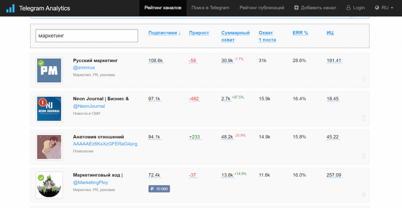Click the ruble 10 000 price badge
The image size is (402, 208).
point(159,189)
